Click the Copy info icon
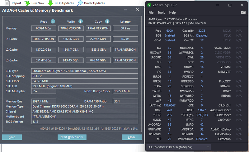The width and height of the screenshot is (249, 152). tap(107, 21)
